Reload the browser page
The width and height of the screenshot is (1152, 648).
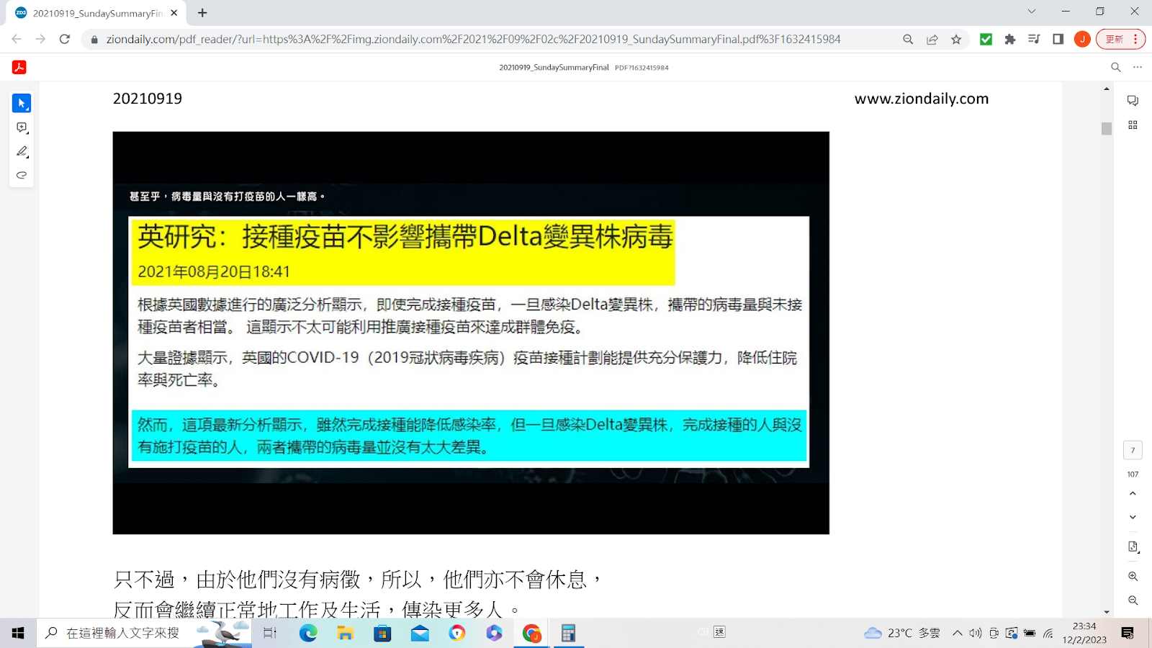[65, 39]
